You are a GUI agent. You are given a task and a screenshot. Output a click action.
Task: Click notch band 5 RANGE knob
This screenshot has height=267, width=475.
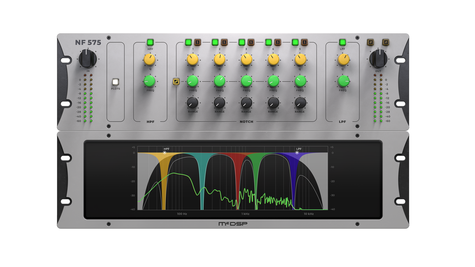[300, 103]
